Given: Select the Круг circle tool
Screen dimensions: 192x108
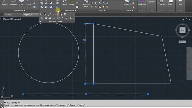Looking at the screenshot, I should (x=21, y=3).
